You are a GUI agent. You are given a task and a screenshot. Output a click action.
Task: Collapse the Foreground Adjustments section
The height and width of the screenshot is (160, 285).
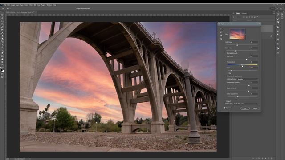click(226, 76)
